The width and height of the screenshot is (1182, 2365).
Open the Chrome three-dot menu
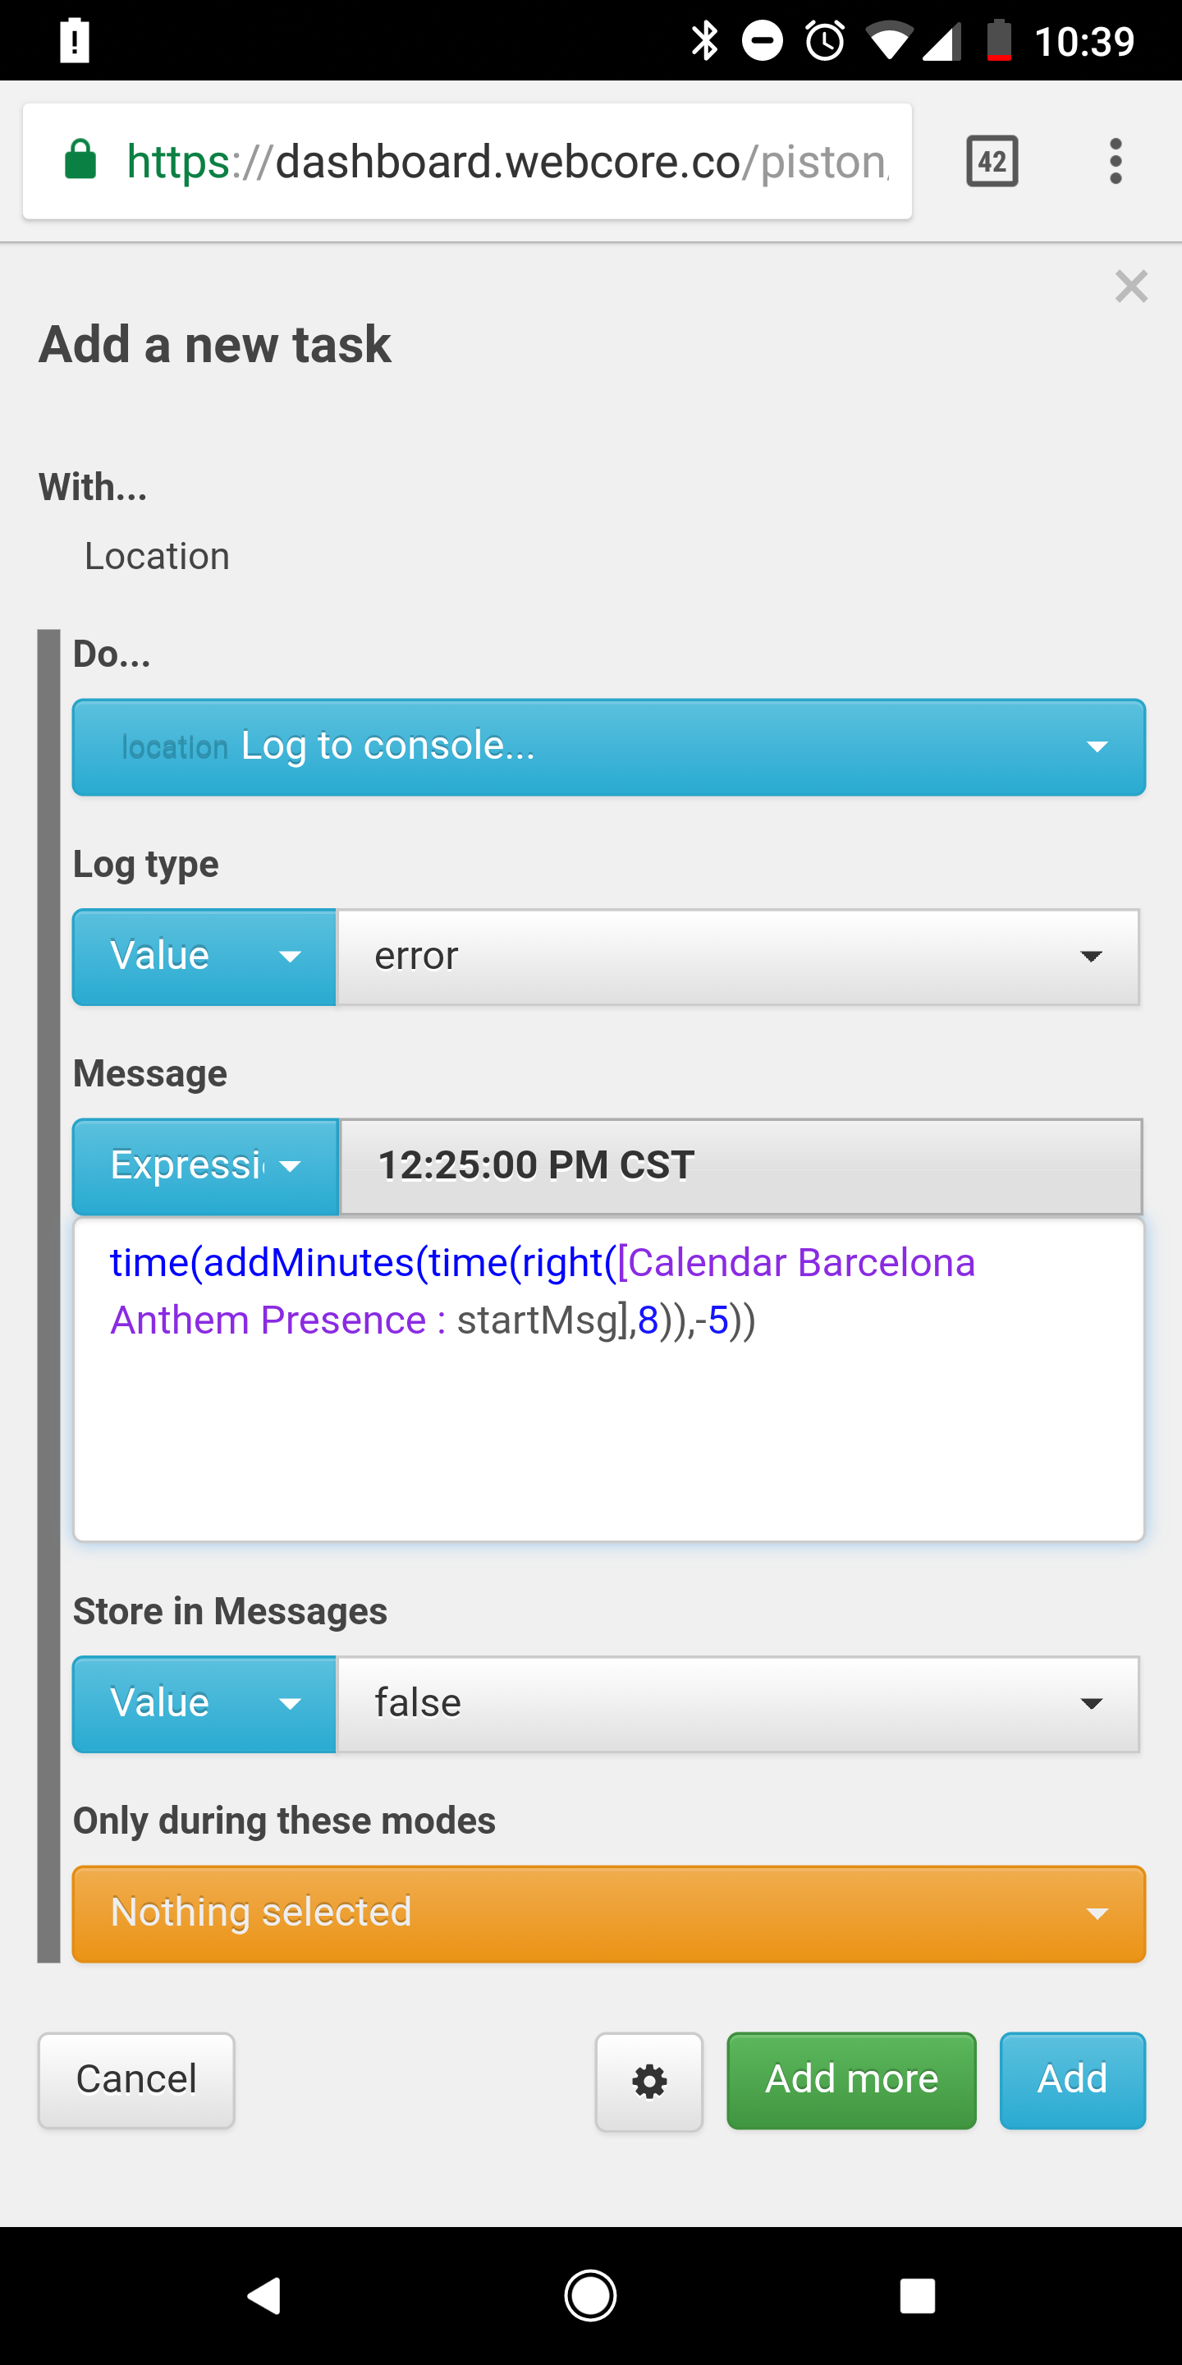pyautogui.click(x=1115, y=162)
